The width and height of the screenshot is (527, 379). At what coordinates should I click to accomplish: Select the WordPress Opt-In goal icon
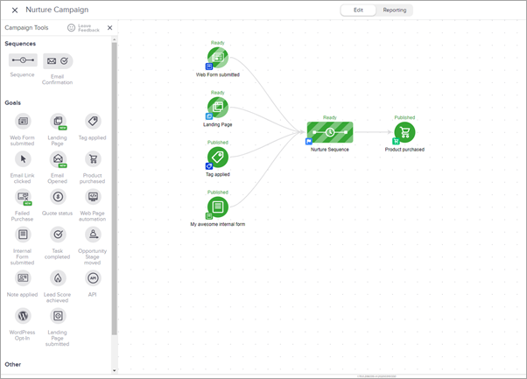tap(23, 316)
